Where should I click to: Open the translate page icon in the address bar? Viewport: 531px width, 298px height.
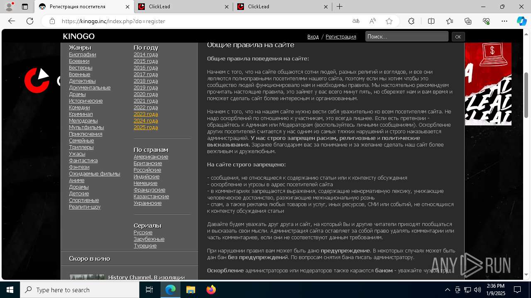point(356,21)
